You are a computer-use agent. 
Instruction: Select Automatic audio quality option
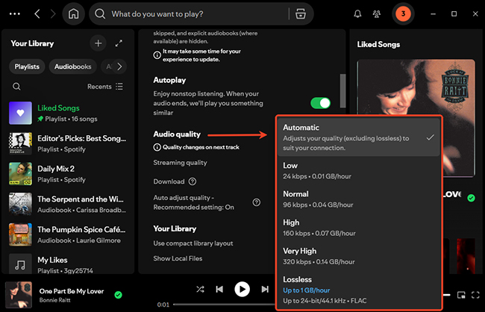pos(359,137)
